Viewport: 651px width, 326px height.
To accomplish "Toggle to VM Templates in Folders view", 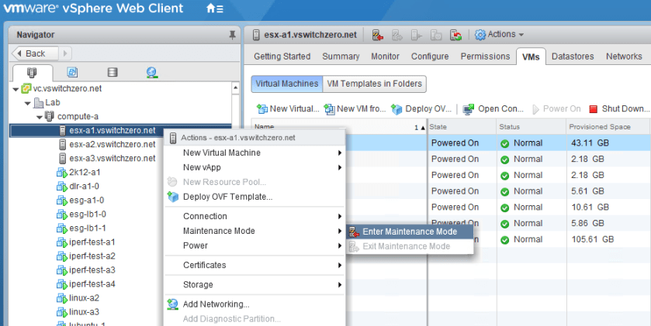I will 375,84.
